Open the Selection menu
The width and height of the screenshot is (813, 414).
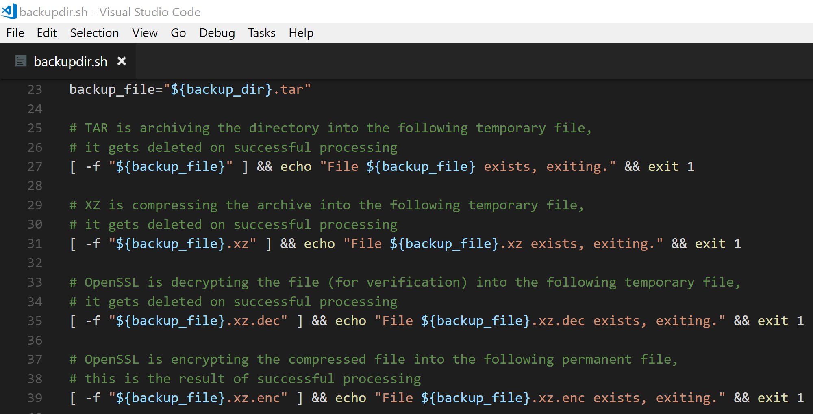point(94,33)
